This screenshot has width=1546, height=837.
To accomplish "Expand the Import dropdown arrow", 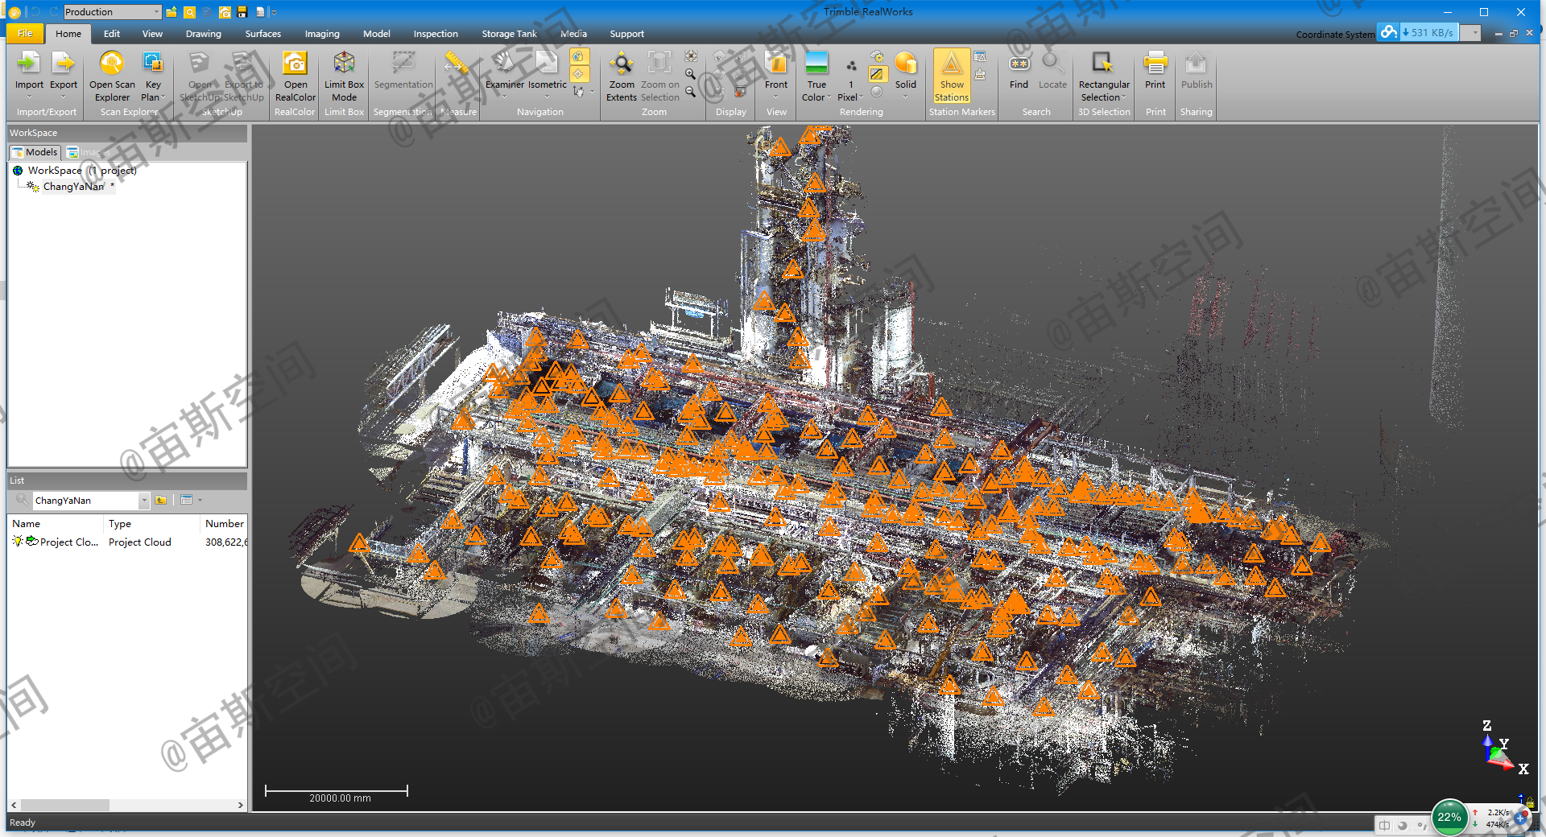I will [x=29, y=97].
